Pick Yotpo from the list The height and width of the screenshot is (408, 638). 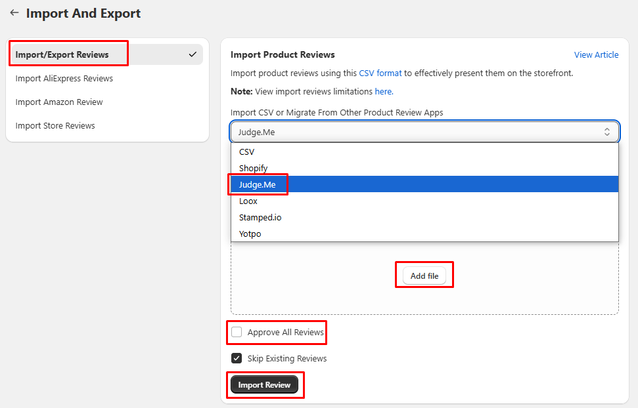click(x=424, y=234)
